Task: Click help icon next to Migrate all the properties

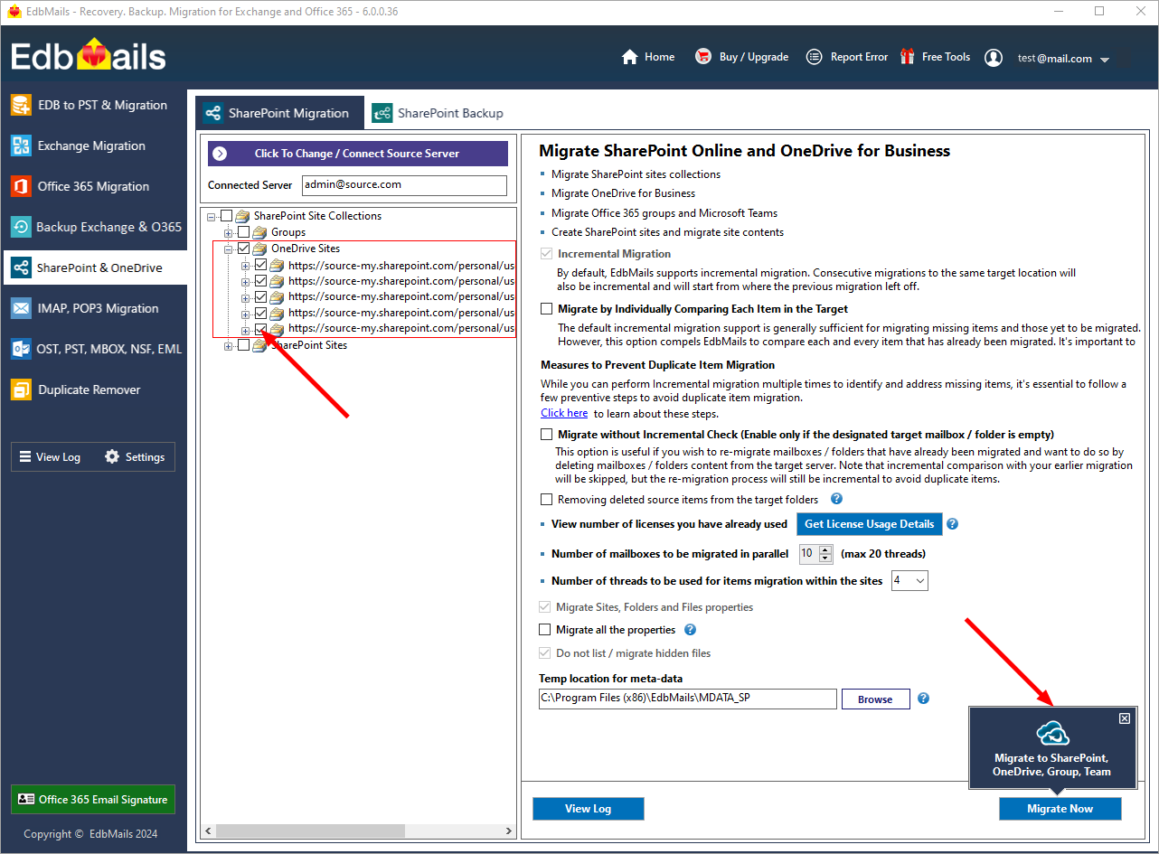Action: pos(691,630)
